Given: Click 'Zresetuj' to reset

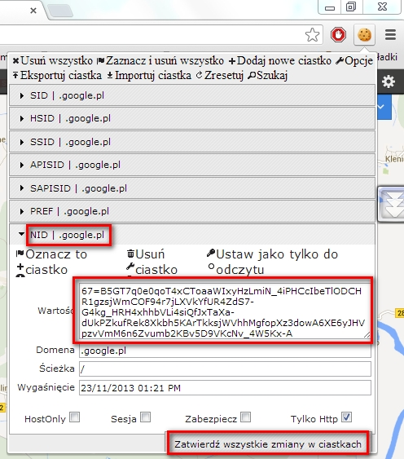Looking at the screenshot, I should tap(220, 76).
